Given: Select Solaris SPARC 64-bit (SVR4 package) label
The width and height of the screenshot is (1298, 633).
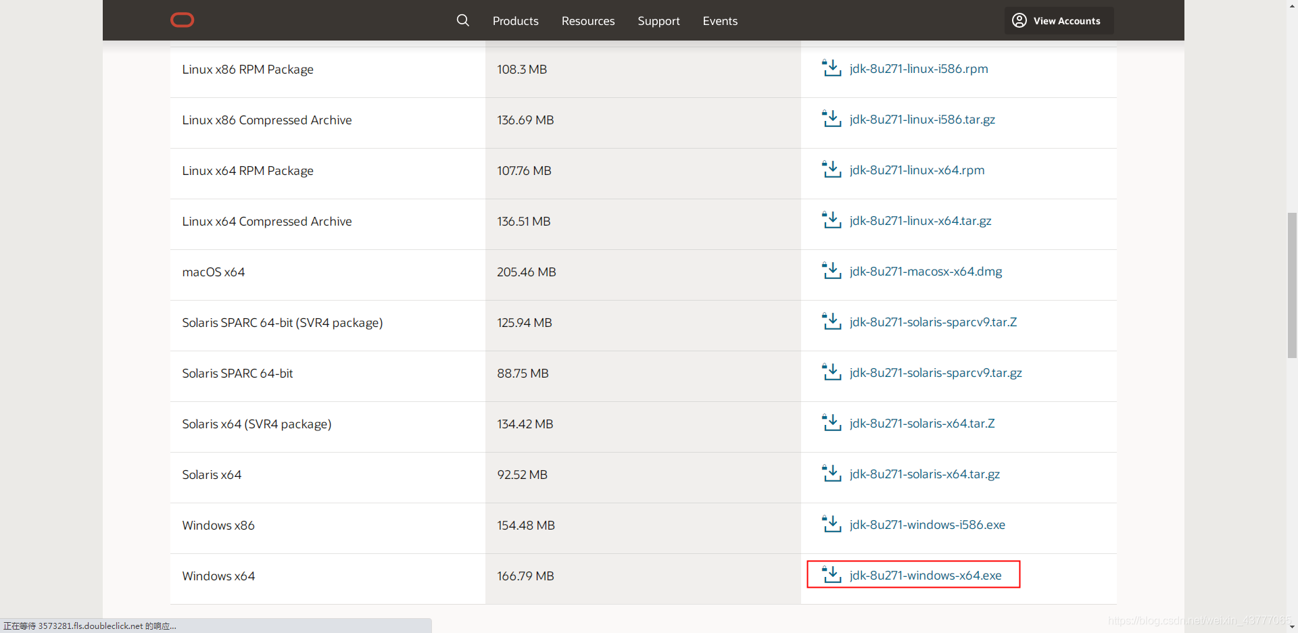Looking at the screenshot, I should pos(283,323).
